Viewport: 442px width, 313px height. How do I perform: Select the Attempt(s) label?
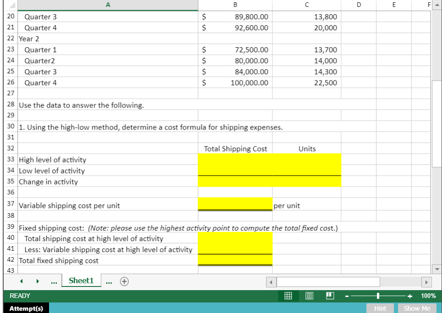click(x=26, y=308)
